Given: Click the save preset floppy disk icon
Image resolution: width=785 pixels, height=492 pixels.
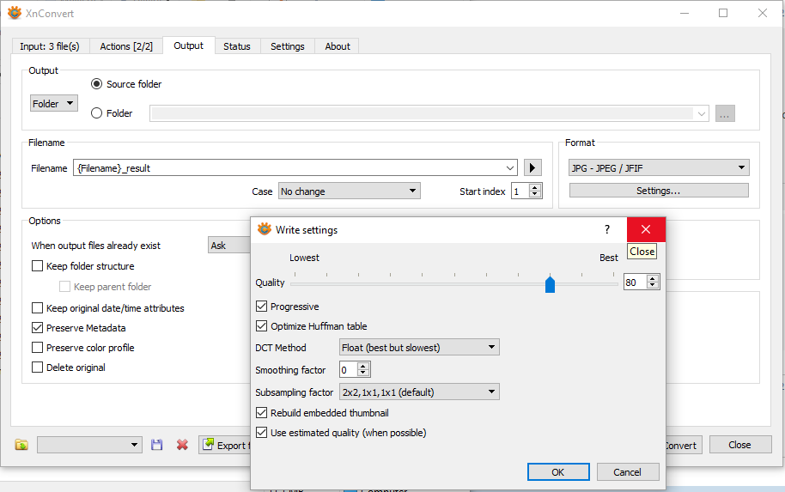Looking at the screenshot, I should point(156,445).
